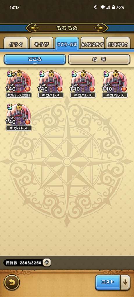Open the だいじなもの tab
The width and height of the screenshot is (134, 297).
[x=118, y=44]
